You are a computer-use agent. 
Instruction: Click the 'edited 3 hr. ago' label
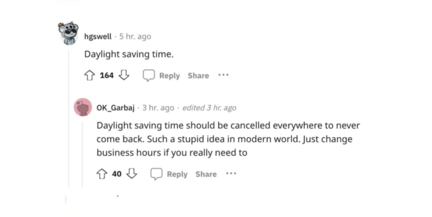[x=209, y=108]
